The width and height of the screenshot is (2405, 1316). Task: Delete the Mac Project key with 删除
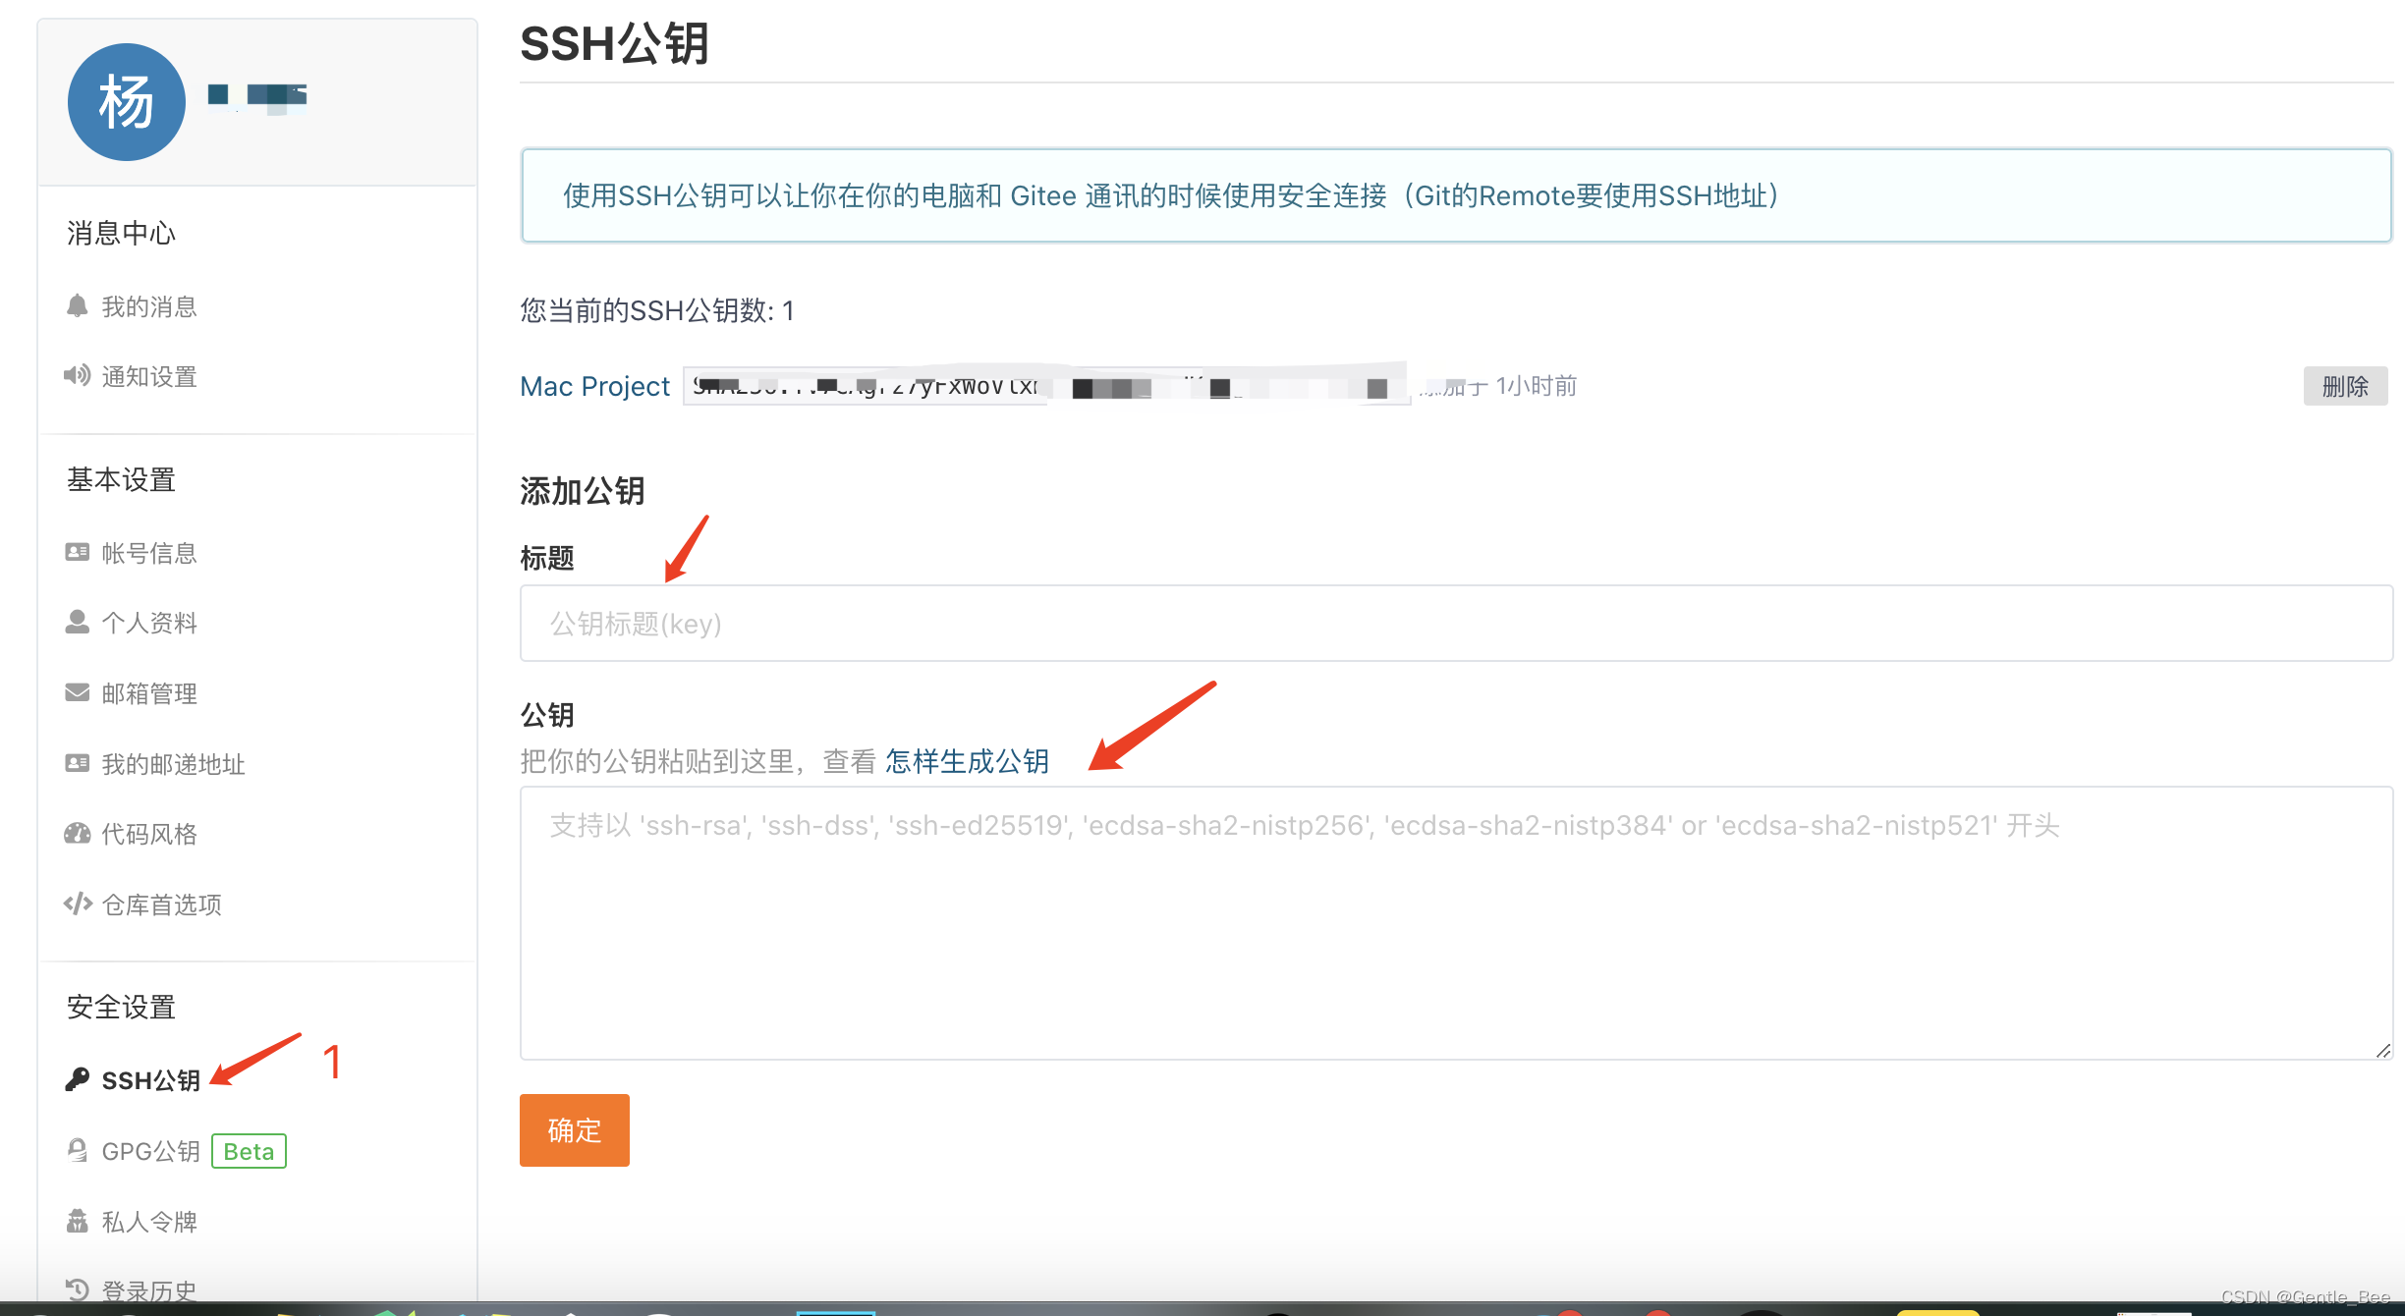tap(2344, 386)
